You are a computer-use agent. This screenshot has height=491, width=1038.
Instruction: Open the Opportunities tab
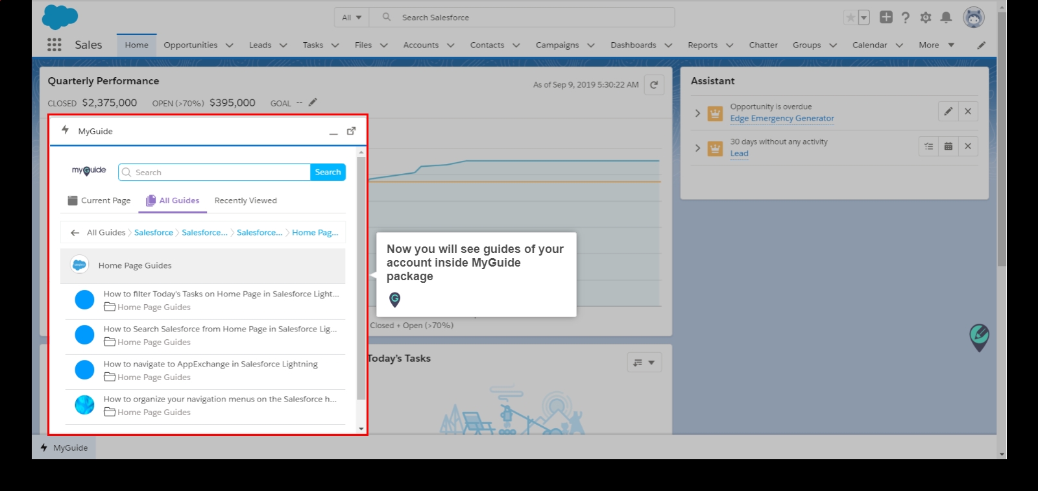(x=191, y=45)
